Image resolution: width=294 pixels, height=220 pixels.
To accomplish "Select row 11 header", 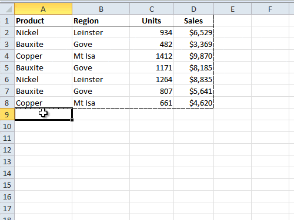I will 7,138.
